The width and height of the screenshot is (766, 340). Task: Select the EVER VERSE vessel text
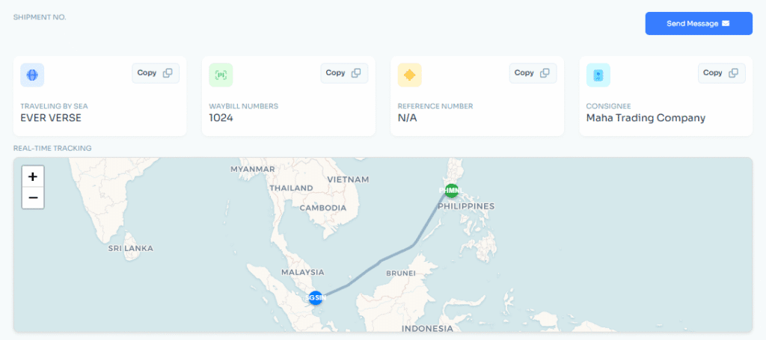(51, 118)
